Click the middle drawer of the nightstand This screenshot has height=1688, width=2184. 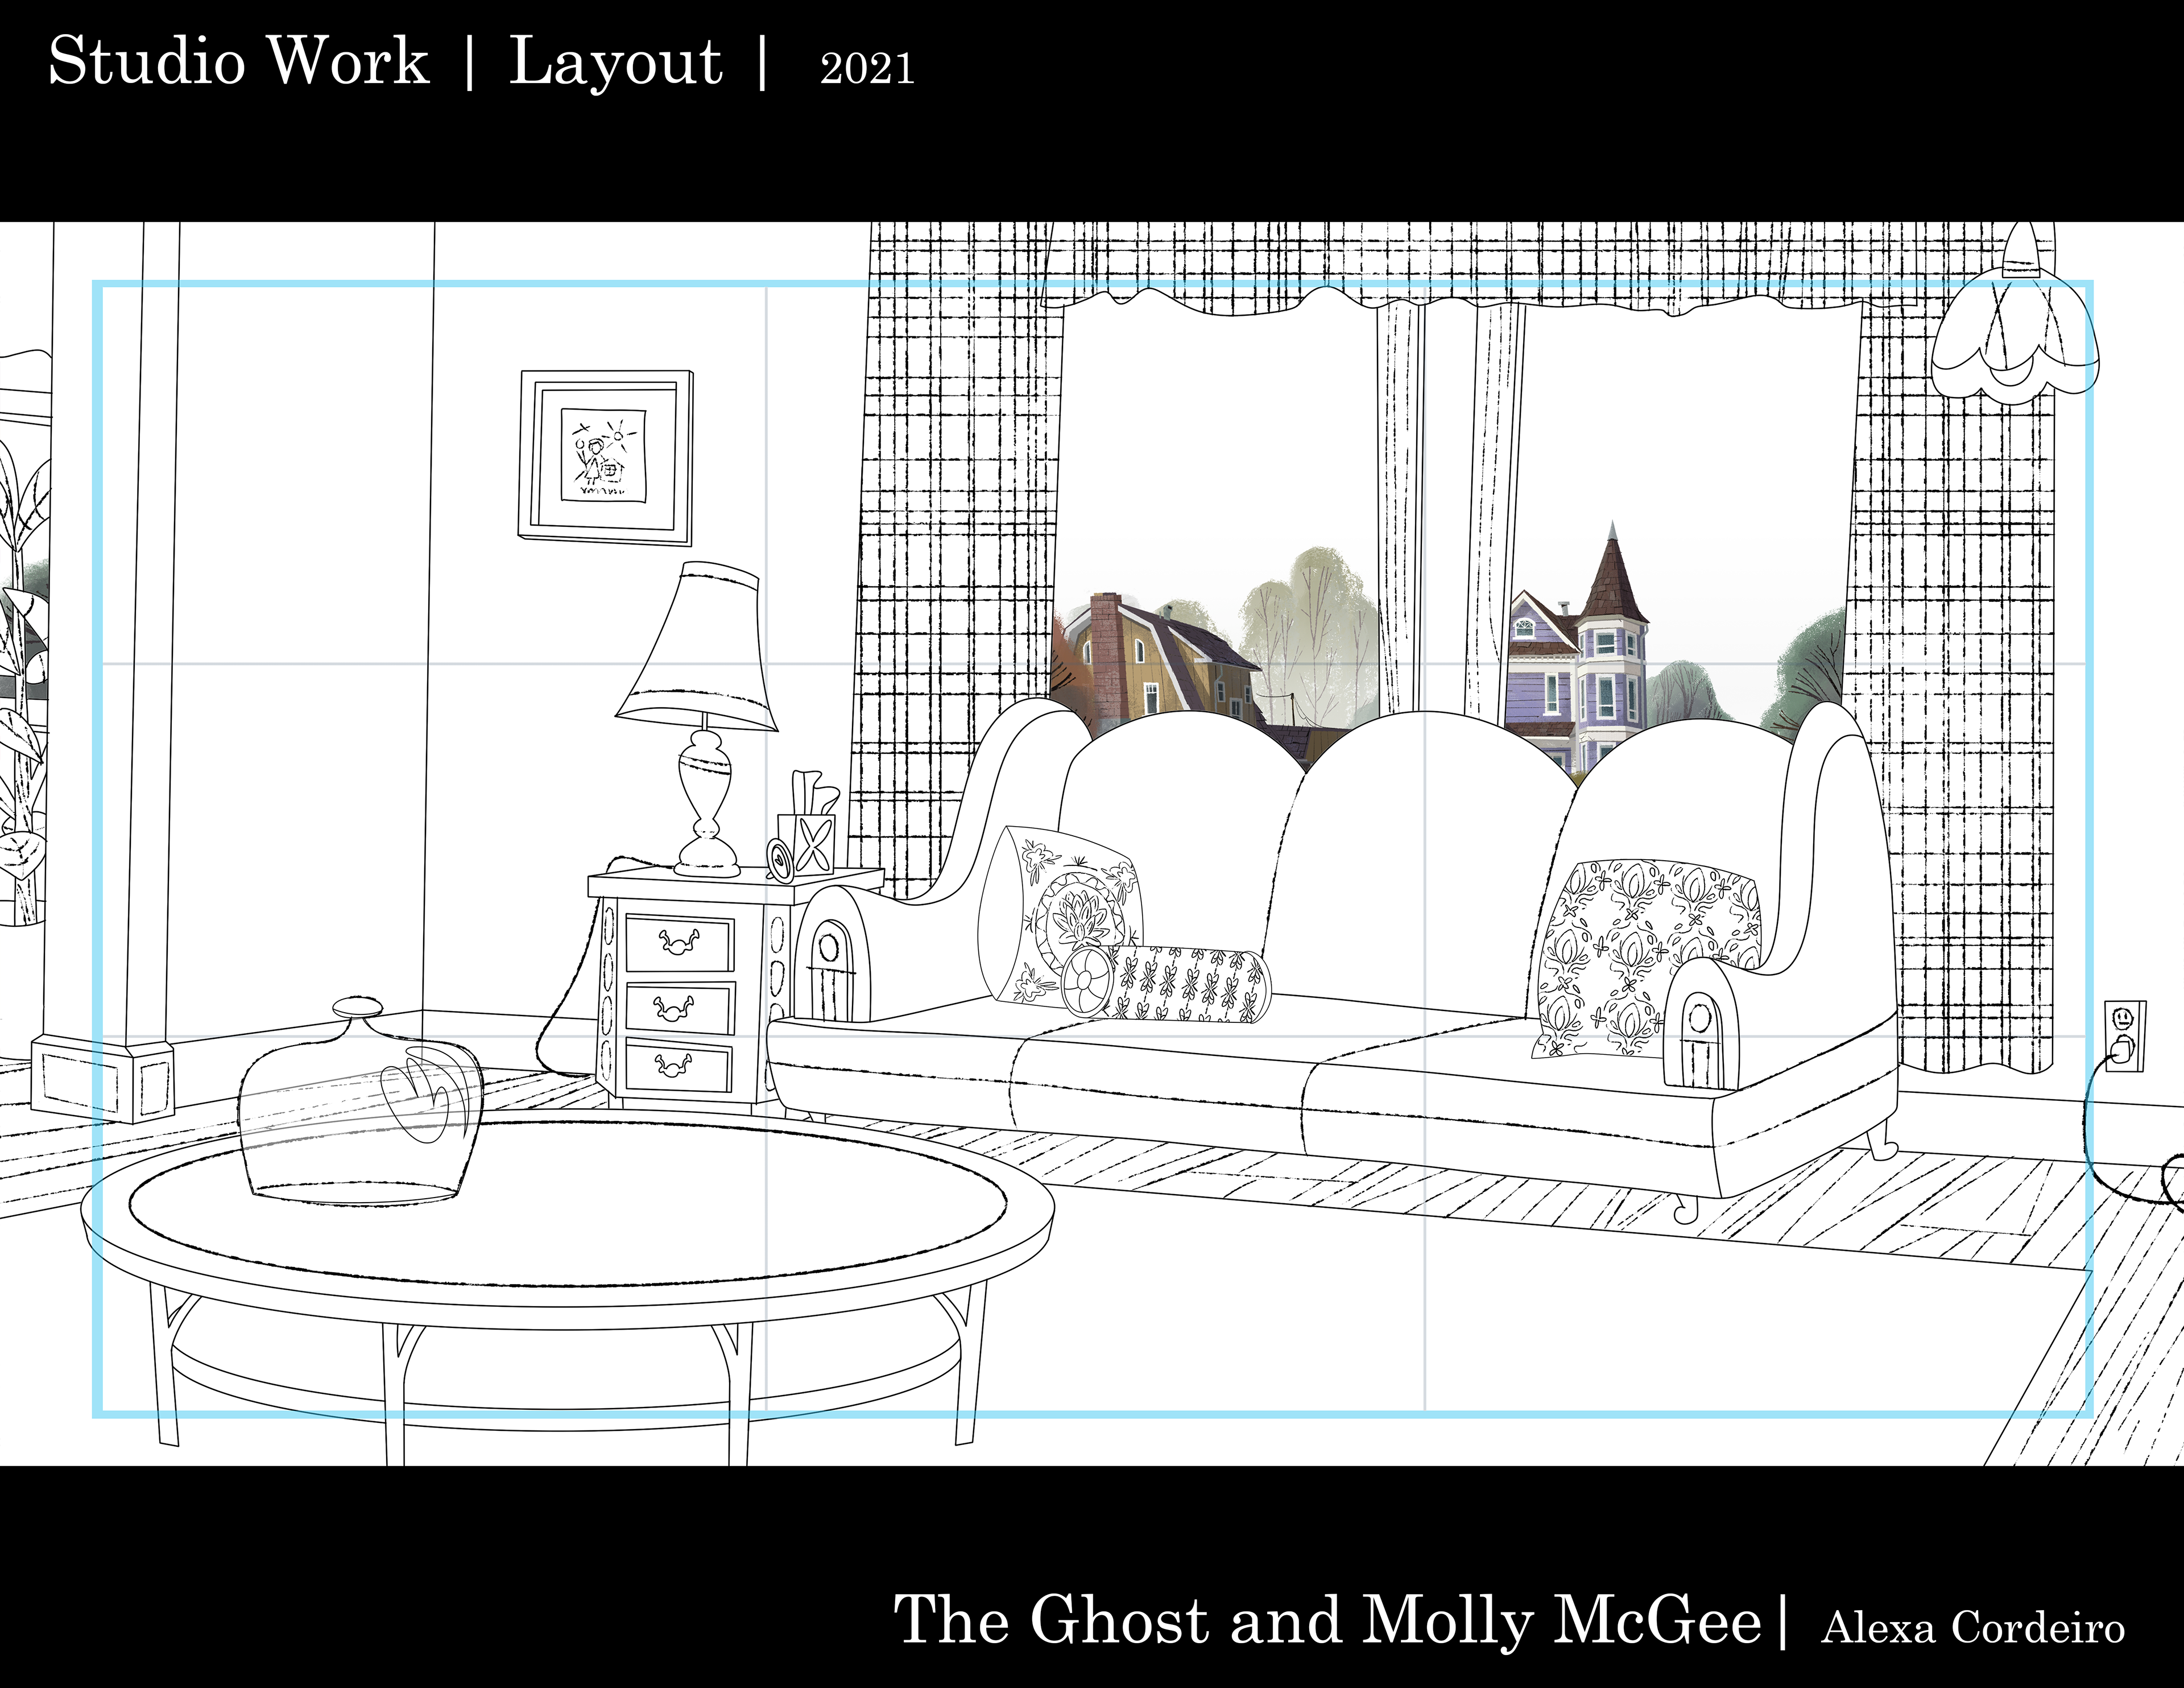point(679,1008)
